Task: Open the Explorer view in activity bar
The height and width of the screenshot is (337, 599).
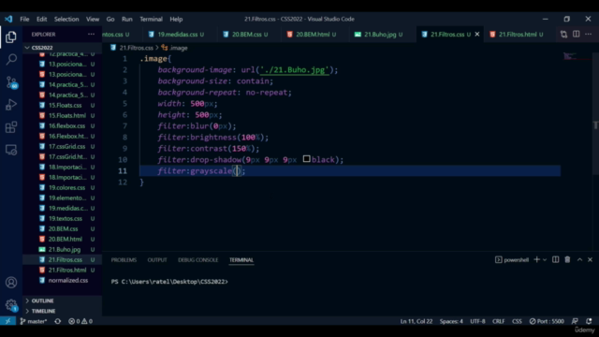Action: tap(11, 37)
